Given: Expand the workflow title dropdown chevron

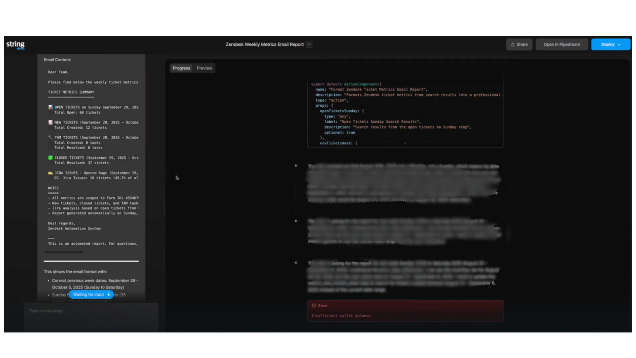Looking at the screenshot, I should coord(309,44).
